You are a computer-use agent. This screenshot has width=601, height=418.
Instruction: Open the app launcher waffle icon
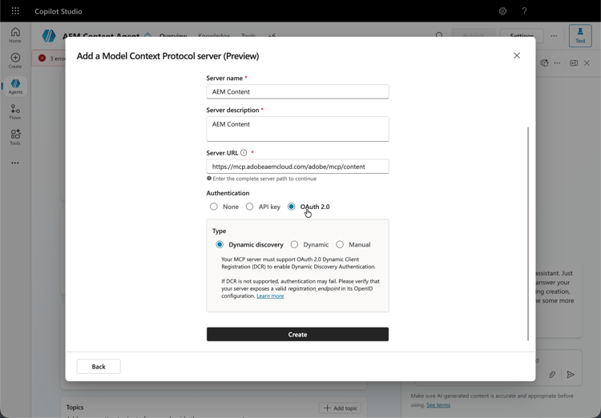coord(15,11)
